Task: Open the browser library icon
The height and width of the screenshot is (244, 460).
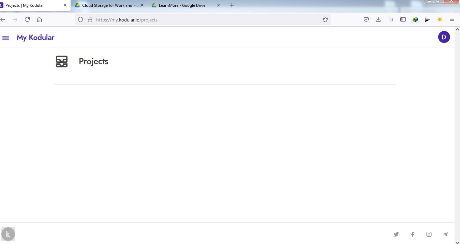Action: pyautogui.click(x=391, y=20)
